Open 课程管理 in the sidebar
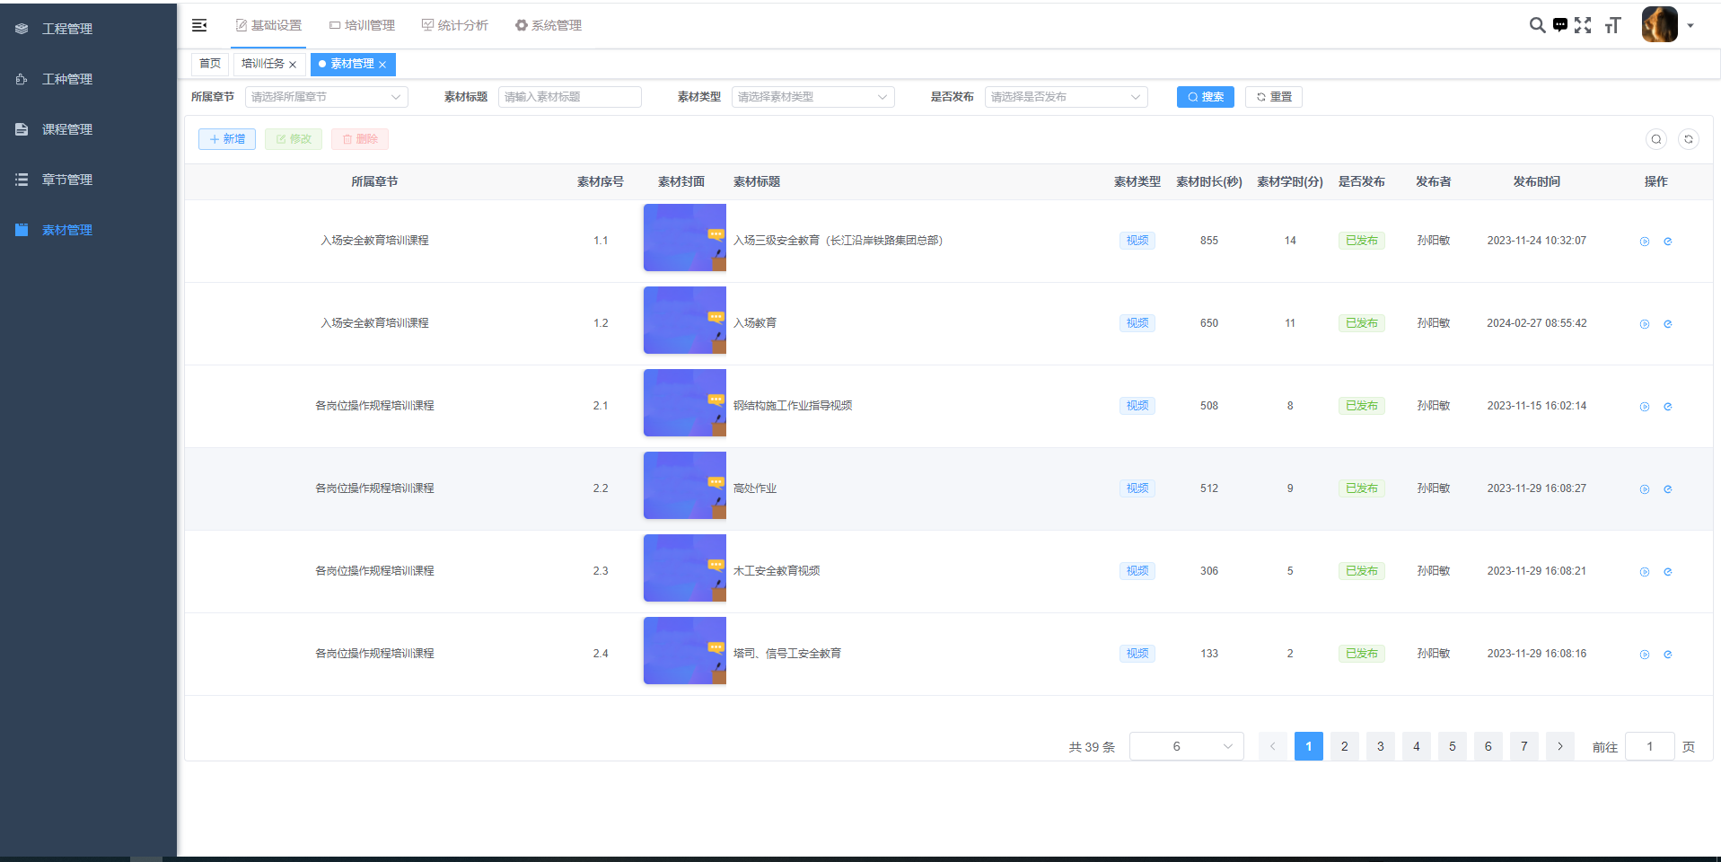 pos(67,129)
